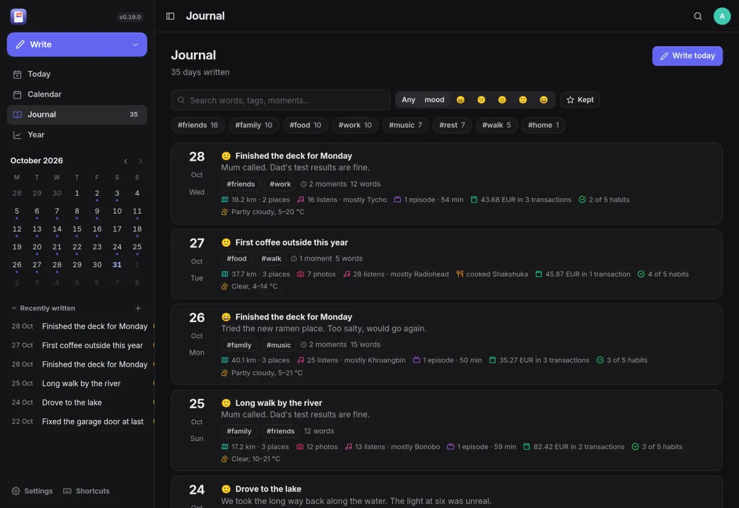
Task: Filter by the neutral mood emoji
Action: pos(502,100)
